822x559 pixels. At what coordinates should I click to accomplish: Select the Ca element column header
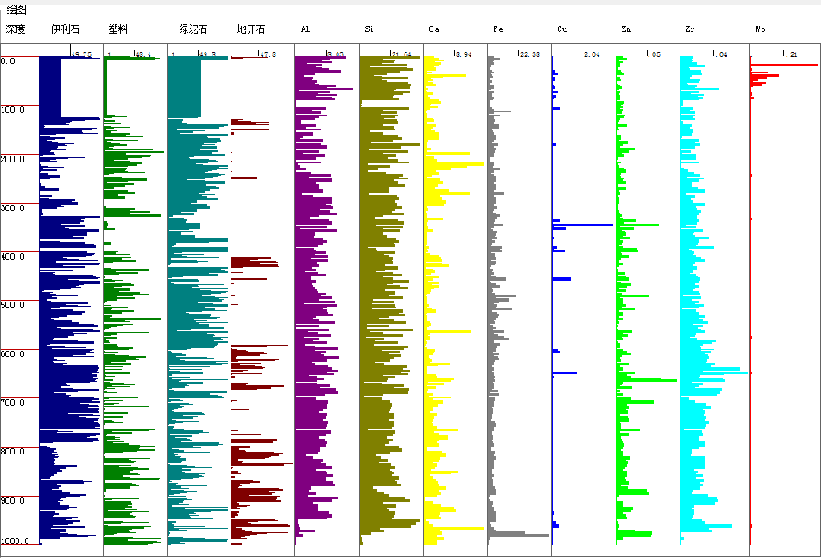(433, 29)
